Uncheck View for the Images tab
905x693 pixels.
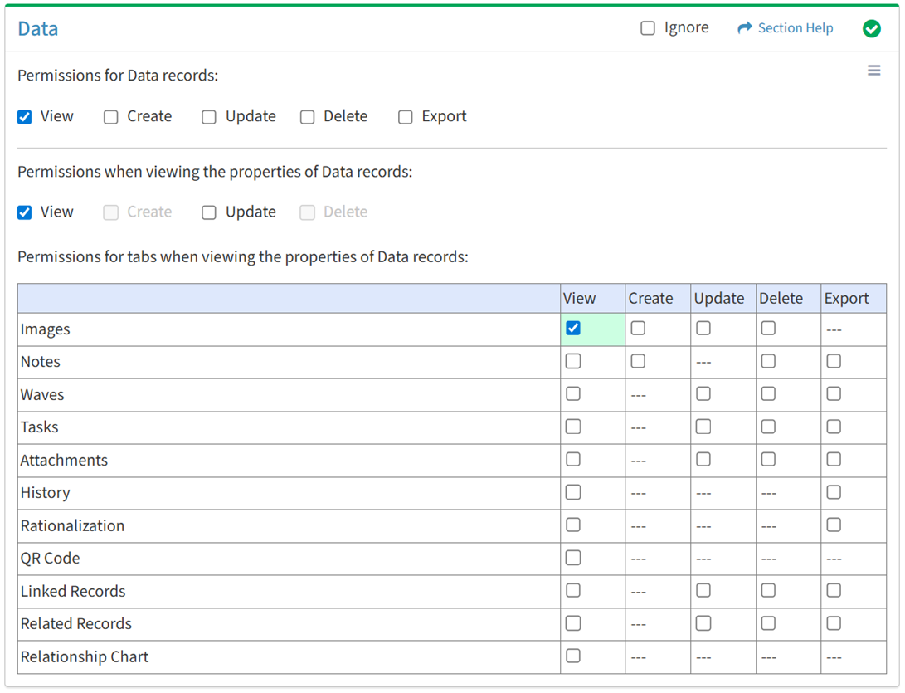tap(573, 329)
